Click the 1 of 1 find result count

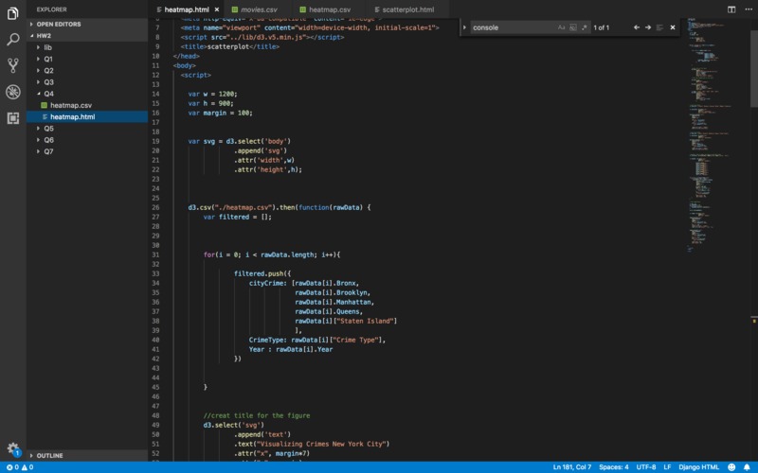602,27
